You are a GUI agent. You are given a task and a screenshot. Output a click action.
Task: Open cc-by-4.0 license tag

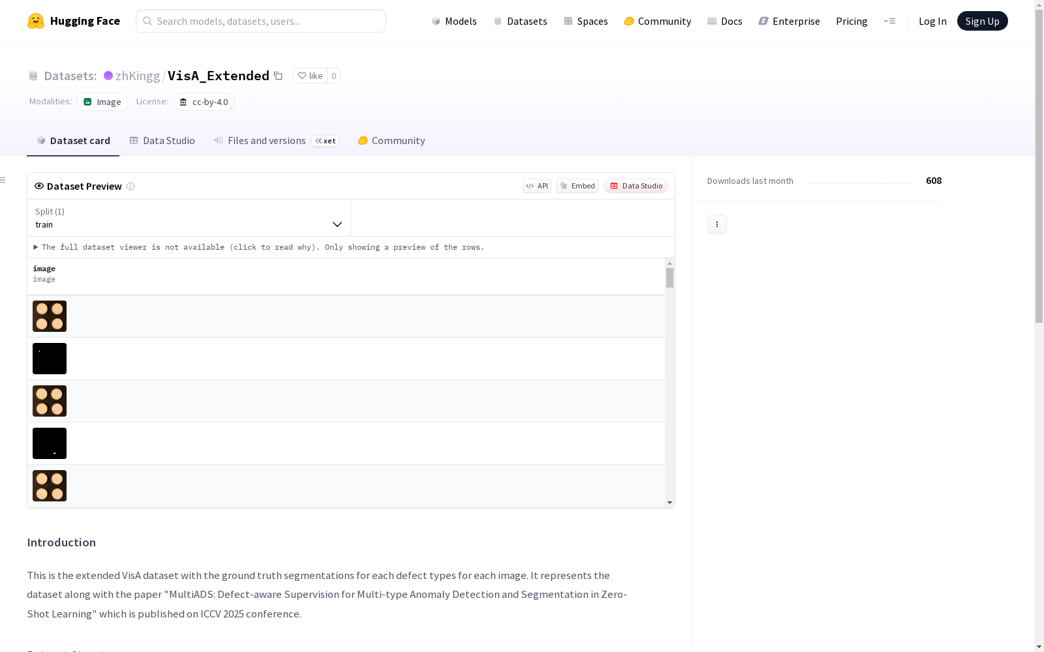tap(204, 102)
